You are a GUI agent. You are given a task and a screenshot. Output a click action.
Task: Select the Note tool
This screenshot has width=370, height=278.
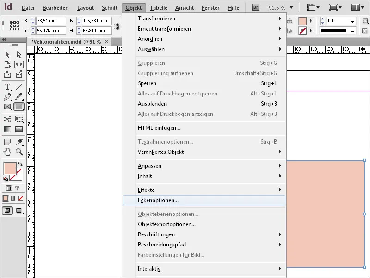pyautogui.click(x=7, y=142)
